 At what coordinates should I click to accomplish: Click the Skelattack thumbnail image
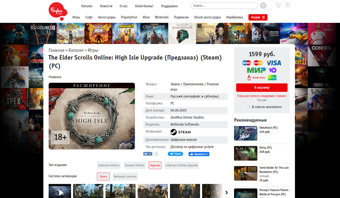coord(245,133)
